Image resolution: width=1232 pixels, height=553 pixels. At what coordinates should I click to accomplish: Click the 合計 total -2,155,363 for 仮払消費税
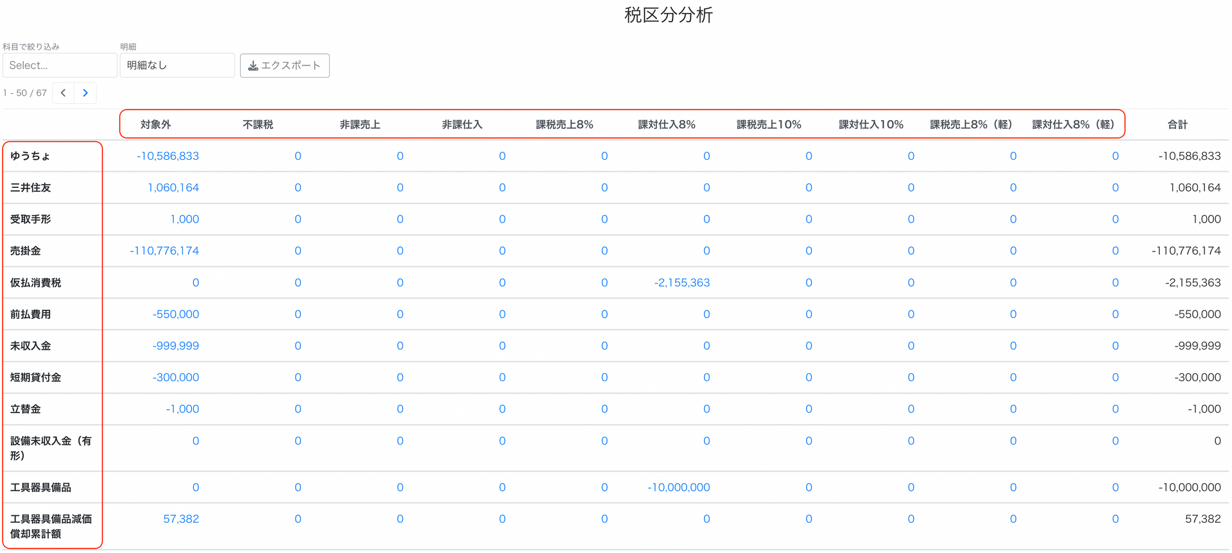[x=1193, y=282]
